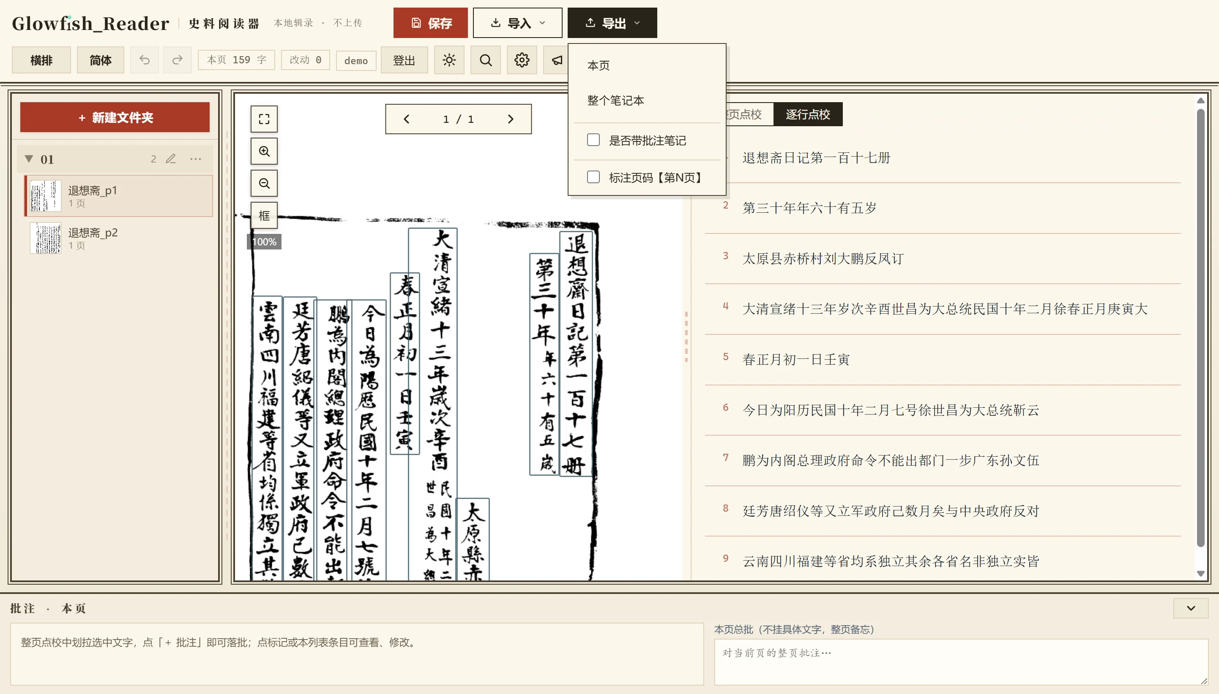Click the 改动 0 changes counter
This screenshot has height=694, width=1219.
305,60
